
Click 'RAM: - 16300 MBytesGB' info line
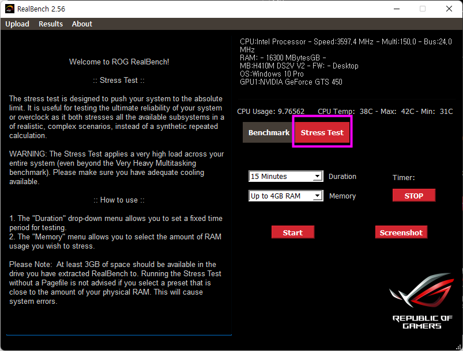(283, 58)
